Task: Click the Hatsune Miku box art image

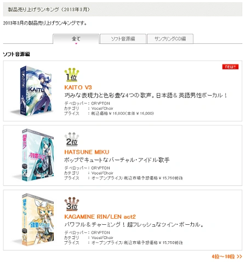Action: [x=34, y=155]
